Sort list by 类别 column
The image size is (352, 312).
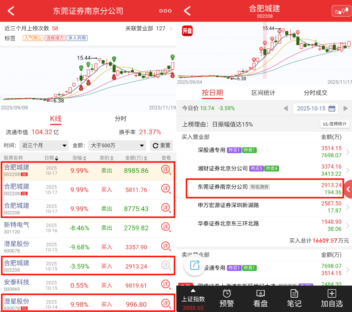107,158
